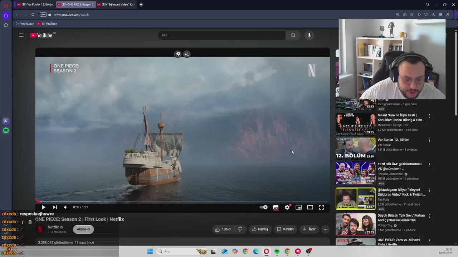The width and height of the screenshot is (458, 257).
Task: Save the video with the Kaydet button
Action: click(x=286, y=229)
